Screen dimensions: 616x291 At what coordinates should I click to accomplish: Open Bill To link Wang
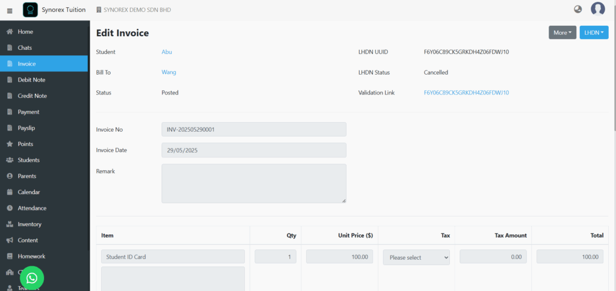[x=169, y=72]
